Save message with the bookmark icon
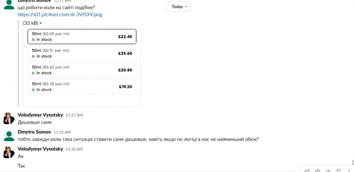 pos(339,171)
